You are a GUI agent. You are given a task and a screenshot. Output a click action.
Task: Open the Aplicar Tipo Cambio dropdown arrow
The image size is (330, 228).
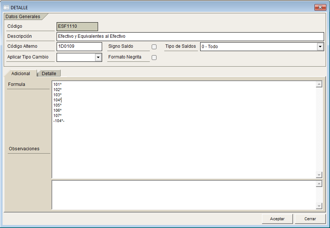click(x=98, y=57)
